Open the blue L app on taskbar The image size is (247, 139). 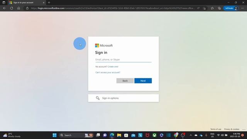140,135
